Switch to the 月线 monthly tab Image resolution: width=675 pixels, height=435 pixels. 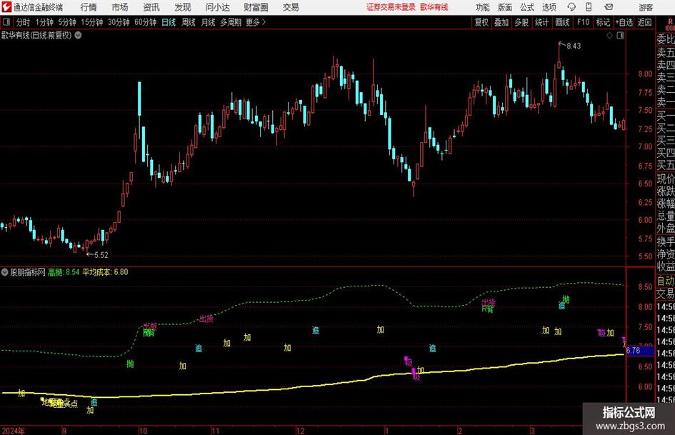point(208,22)
